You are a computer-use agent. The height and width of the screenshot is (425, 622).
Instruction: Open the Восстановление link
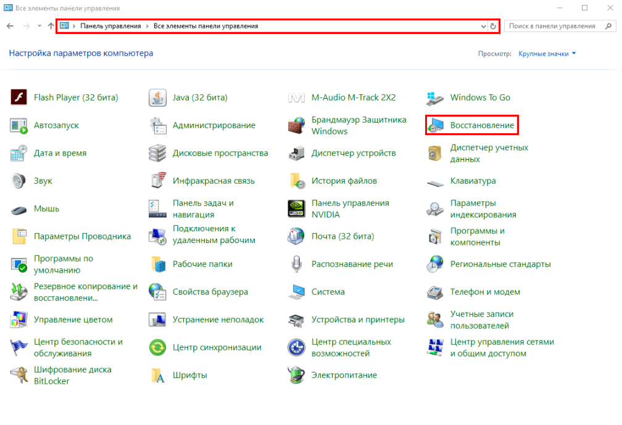(482, 125)
